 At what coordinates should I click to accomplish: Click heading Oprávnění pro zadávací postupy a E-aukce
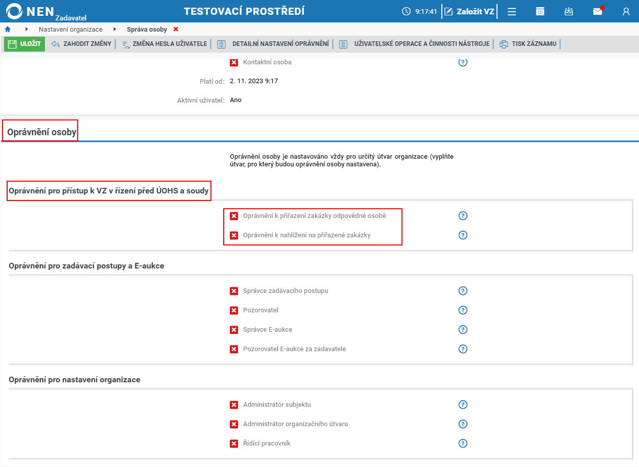click(86, 266)
